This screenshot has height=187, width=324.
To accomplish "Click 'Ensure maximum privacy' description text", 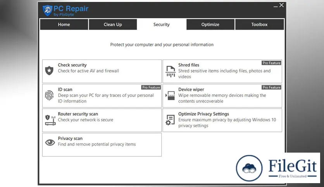I will click(227, 123).
